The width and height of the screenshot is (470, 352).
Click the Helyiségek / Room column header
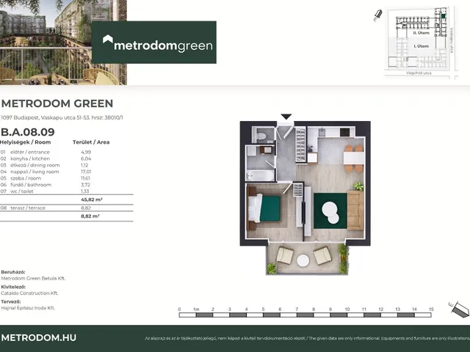(x=26, y=142)
